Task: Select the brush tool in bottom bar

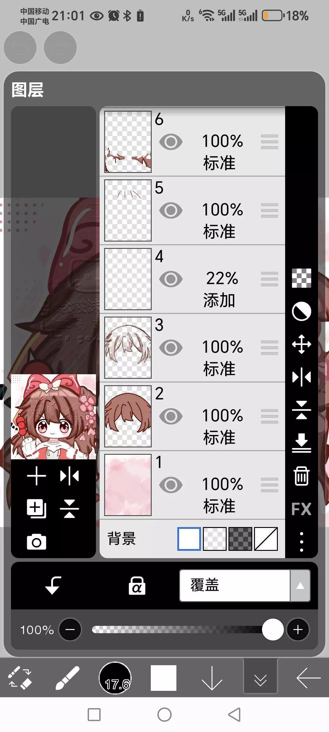Action: [67, 678]
